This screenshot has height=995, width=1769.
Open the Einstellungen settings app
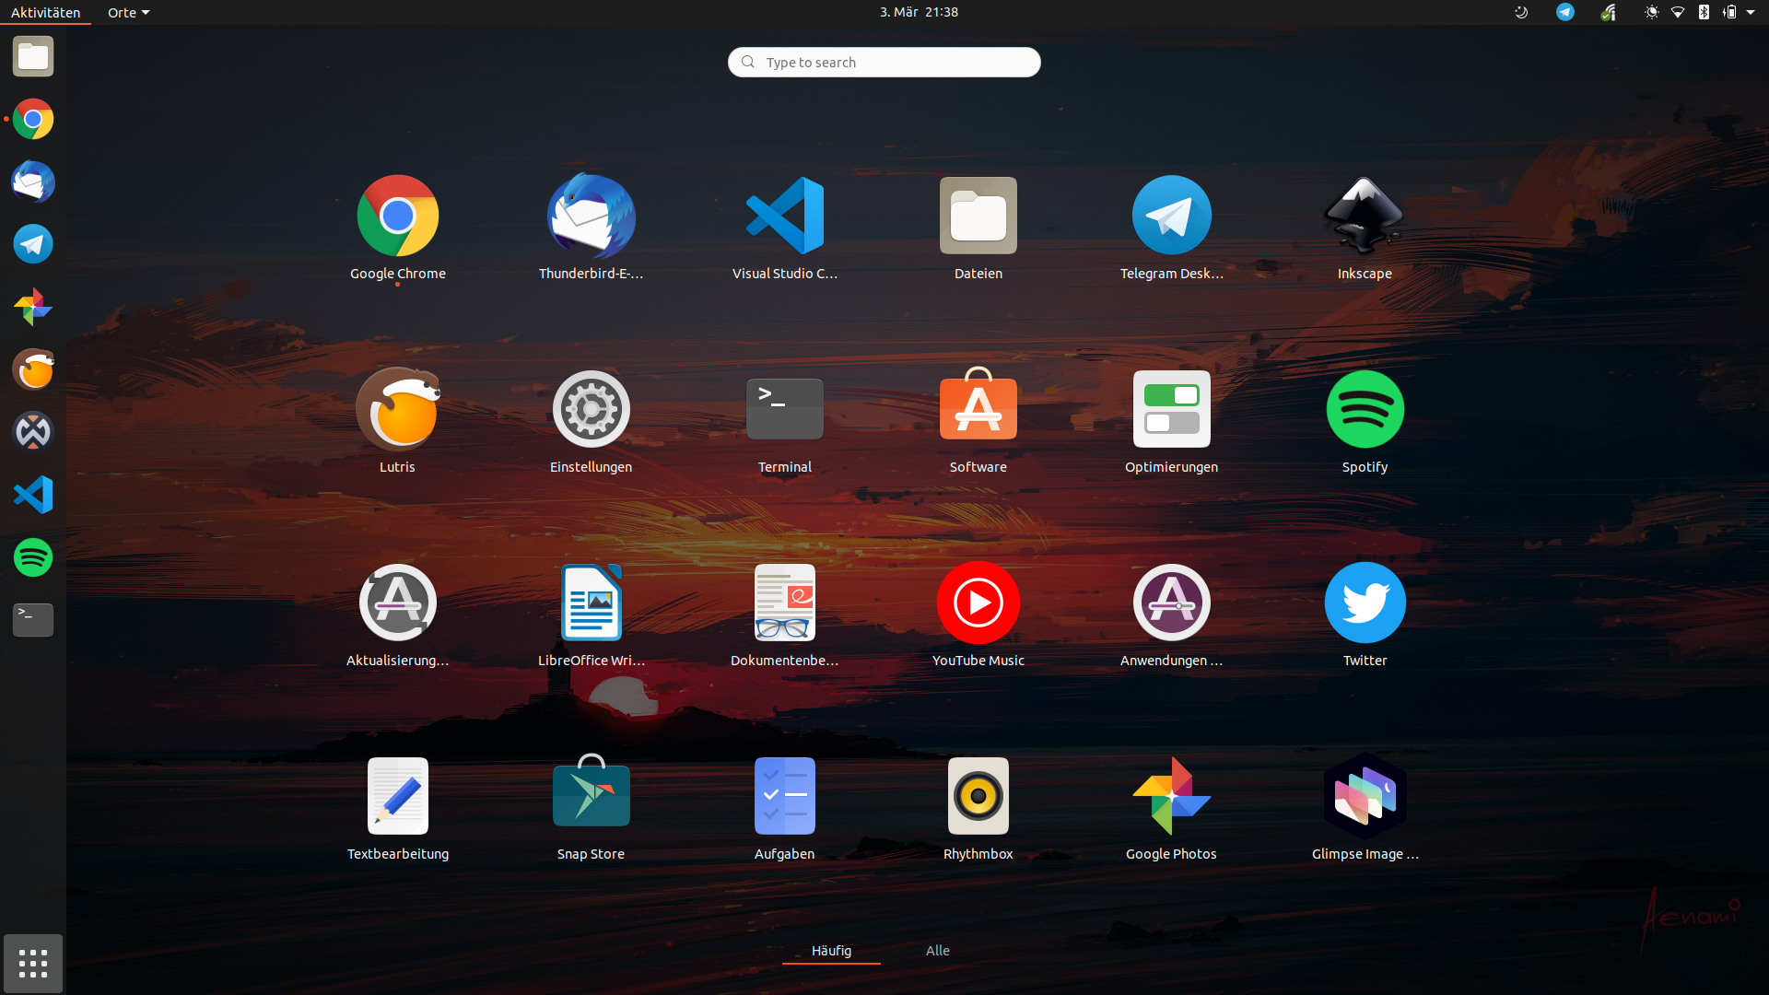592,409
